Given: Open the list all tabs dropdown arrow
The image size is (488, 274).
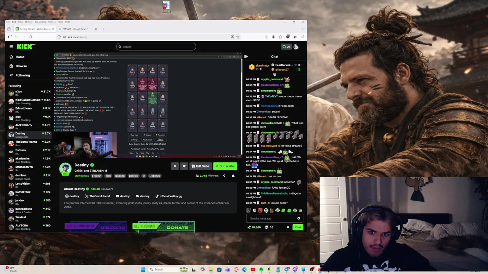Looking at the screenshot, I should coord(302,29).
